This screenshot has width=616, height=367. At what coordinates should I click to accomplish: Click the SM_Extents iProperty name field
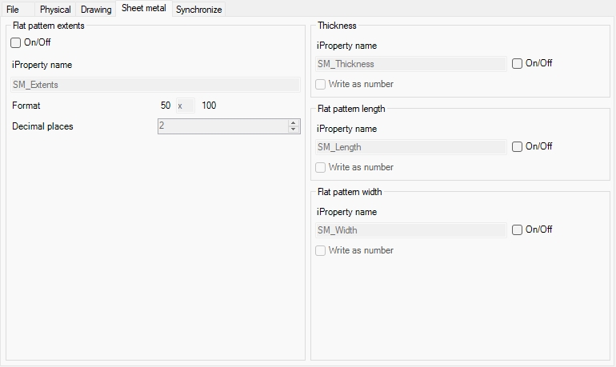click(x=155, y=85)
